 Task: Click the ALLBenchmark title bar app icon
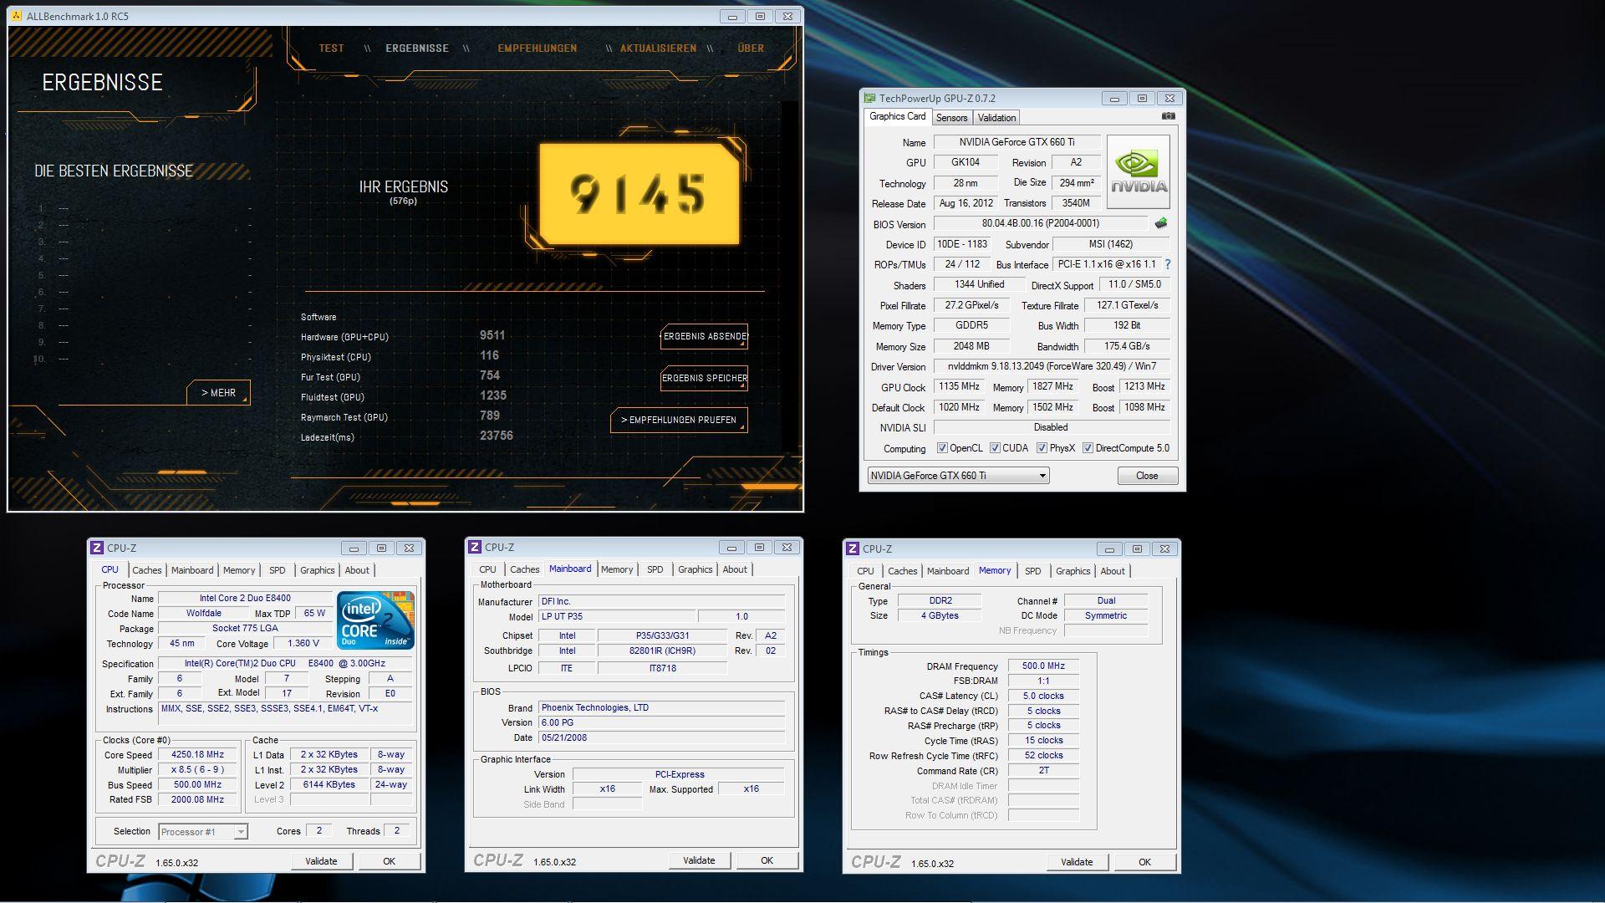tap(17, 16)
